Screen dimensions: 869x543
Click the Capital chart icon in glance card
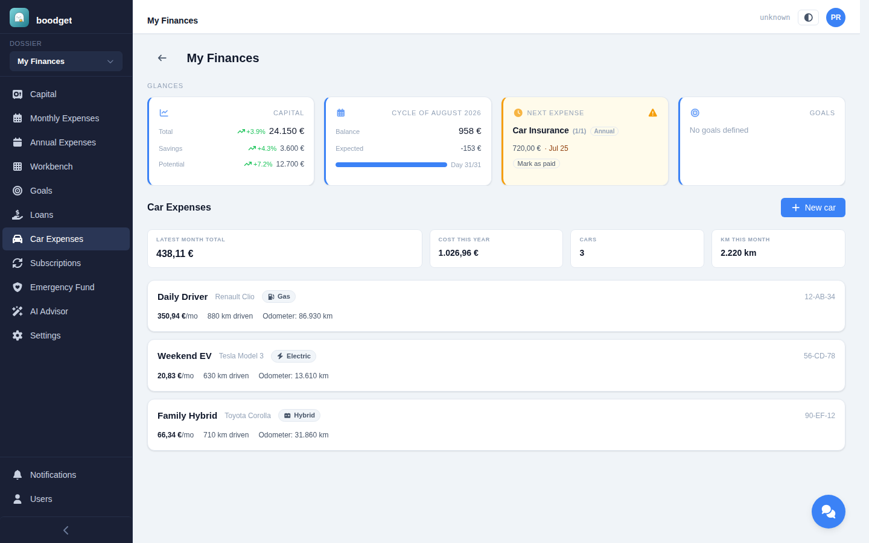pyautogui.click(x=164, y=113)
